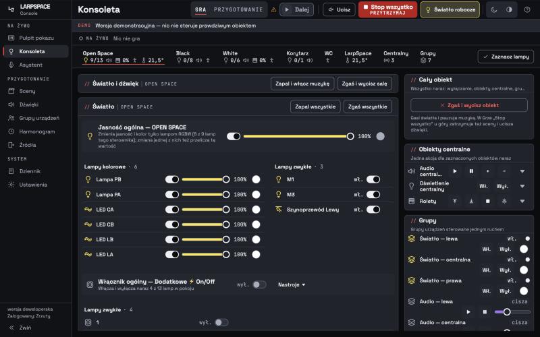Viewport: 540px width, 337px height.
Task: Toggle Szynoprzewód Lewy switch
Action: pos(373,210)
